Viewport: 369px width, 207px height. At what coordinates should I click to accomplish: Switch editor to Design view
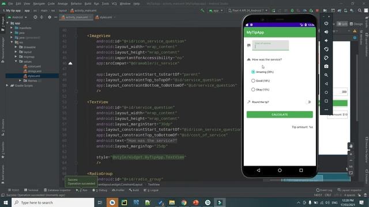click(x=356, y=24)
